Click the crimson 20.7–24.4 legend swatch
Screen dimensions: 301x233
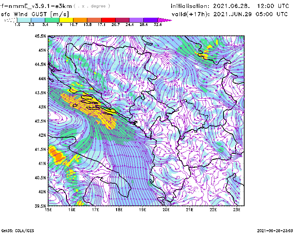click(x=122, y=20)
